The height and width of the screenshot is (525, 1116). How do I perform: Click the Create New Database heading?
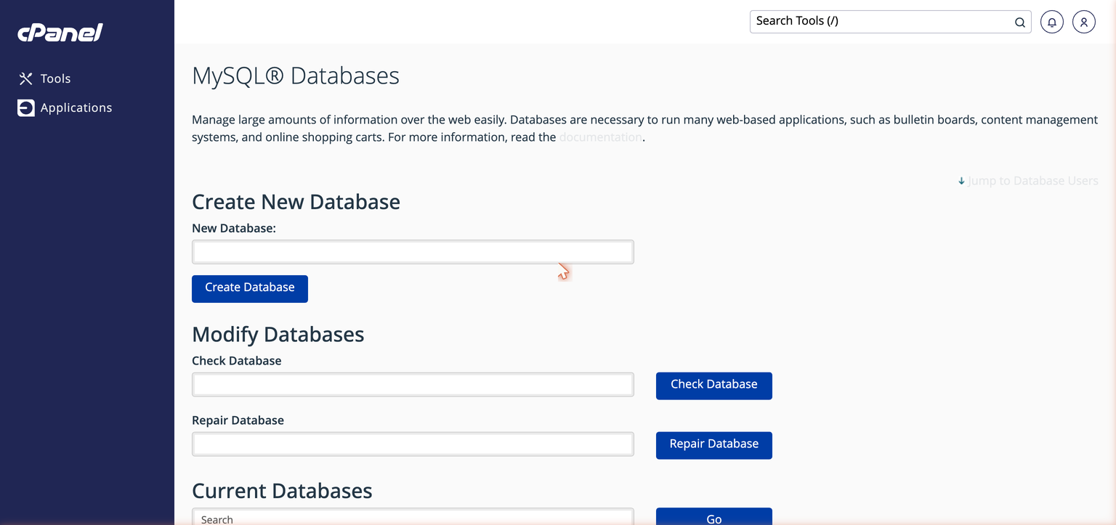[296, 201]
